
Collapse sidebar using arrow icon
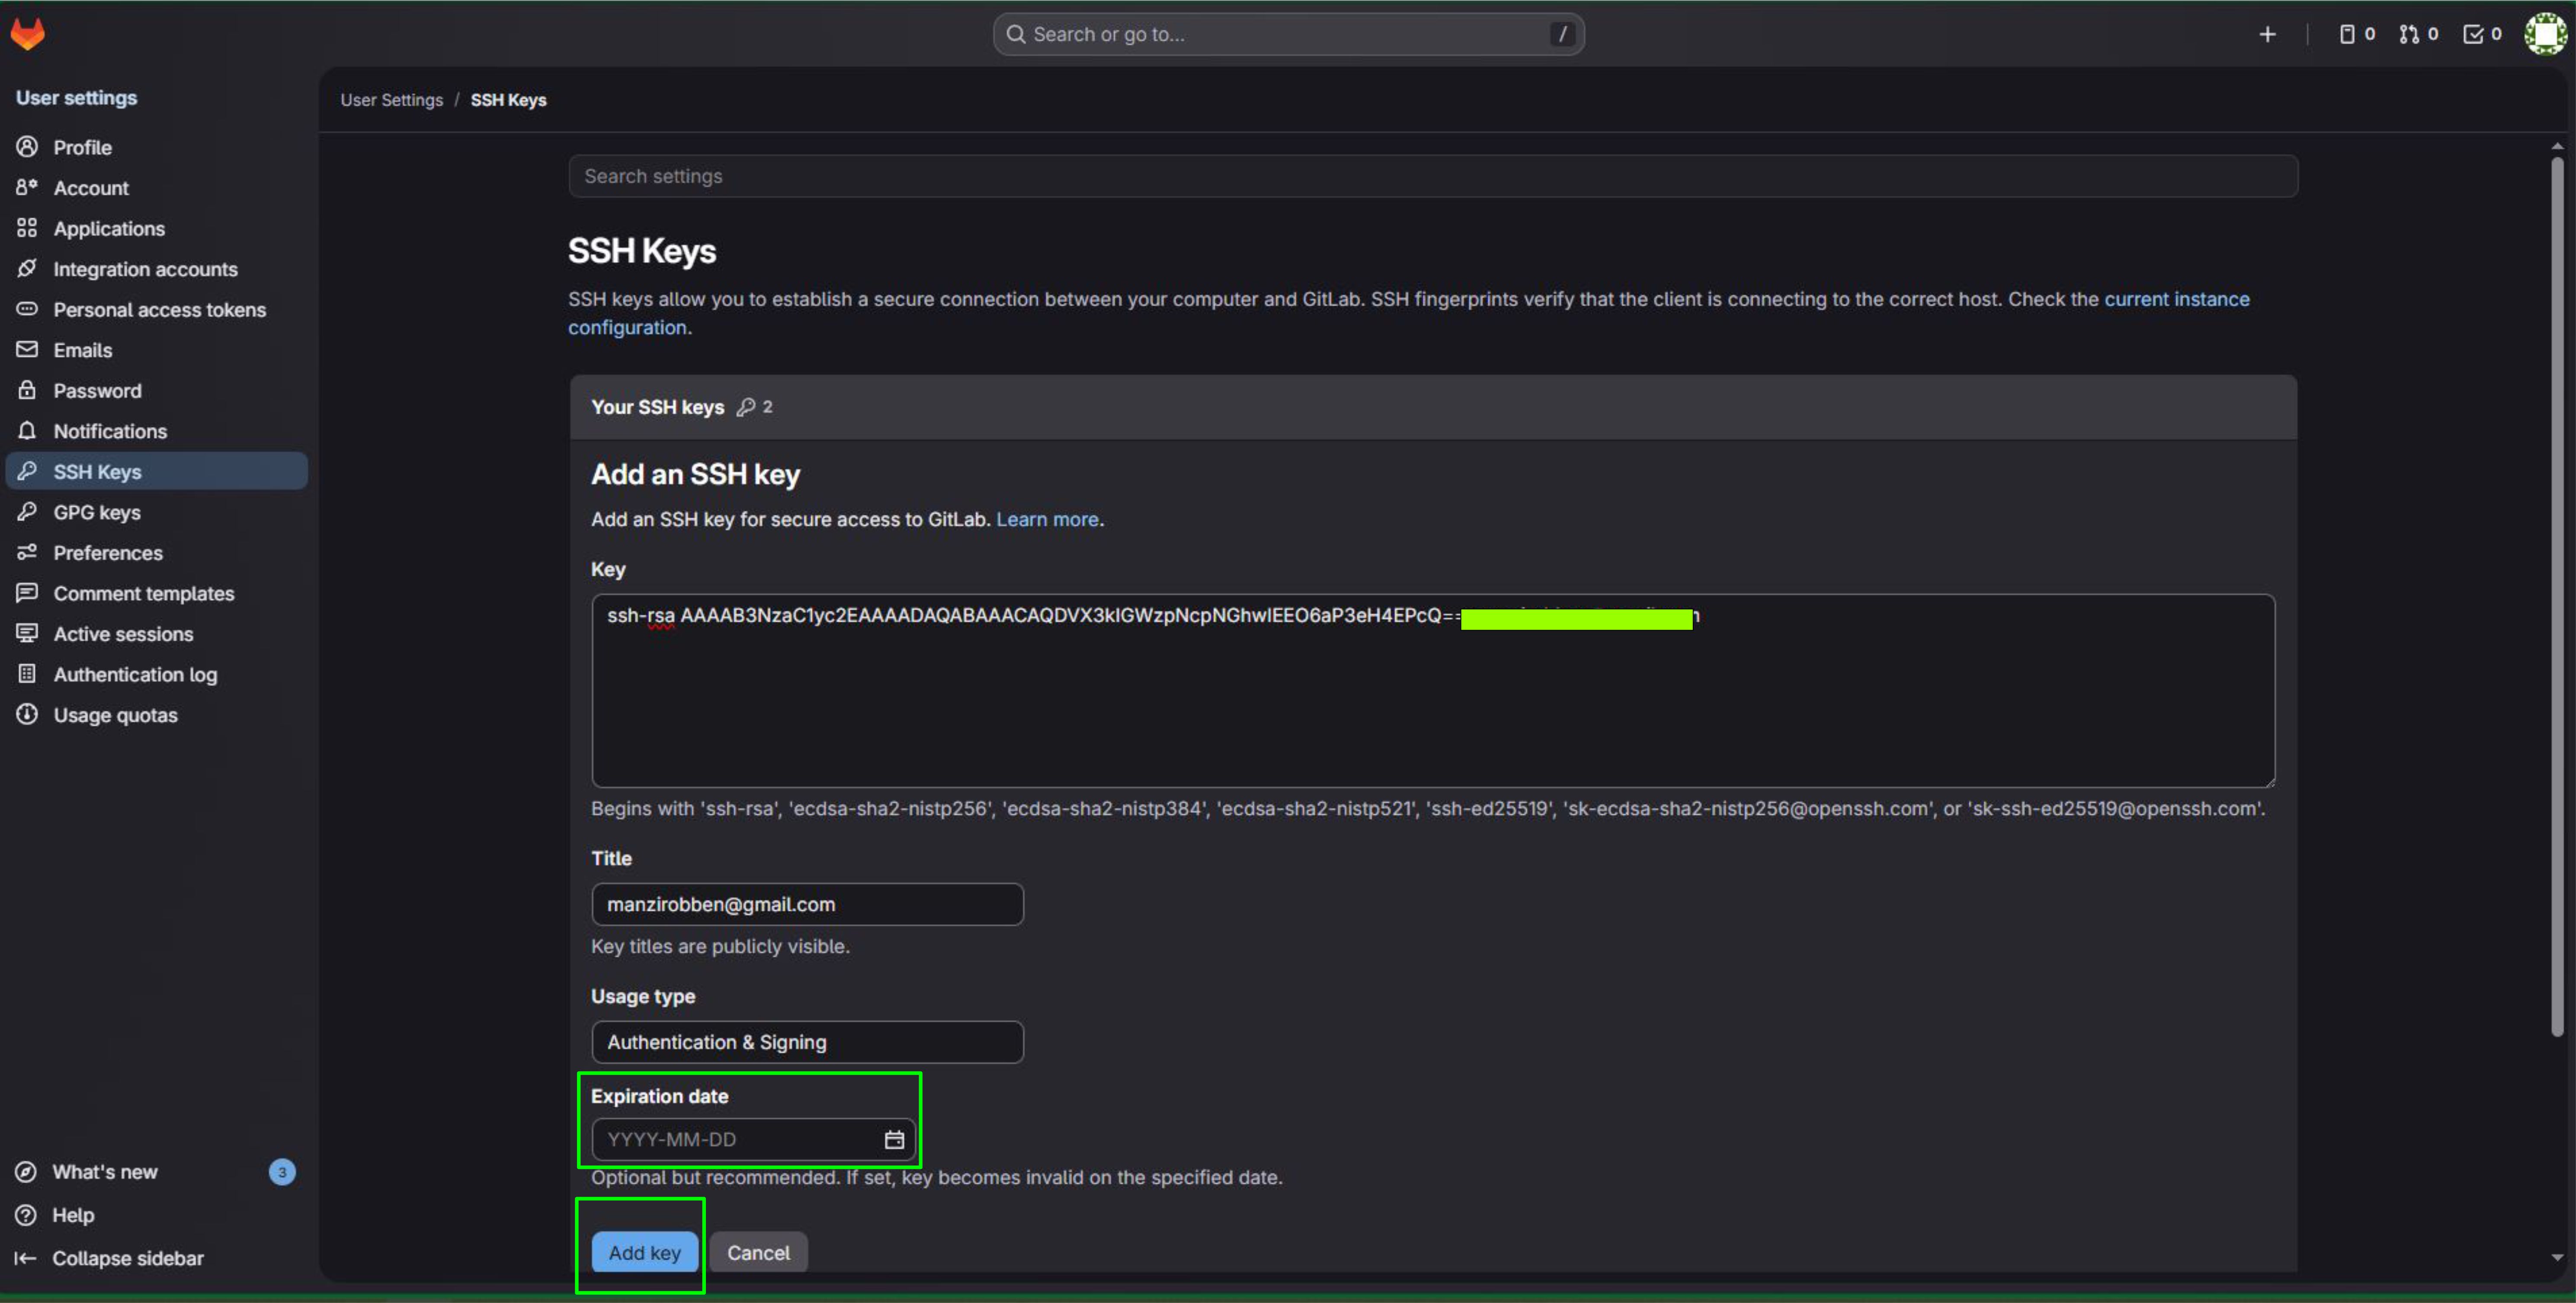click(26, 1258)
